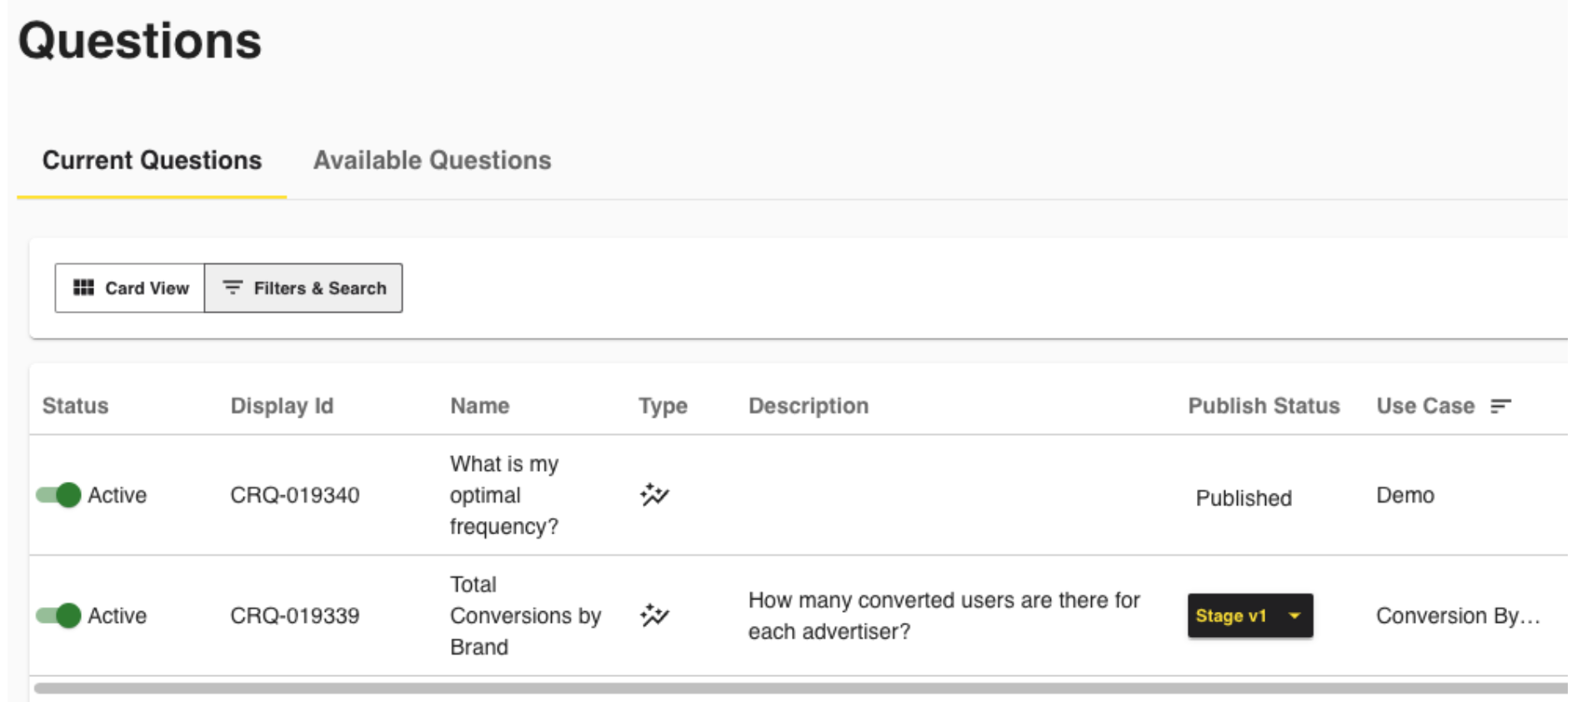Sort by the Display Id column header
1582x702 pixels.
tap(282, 406)
